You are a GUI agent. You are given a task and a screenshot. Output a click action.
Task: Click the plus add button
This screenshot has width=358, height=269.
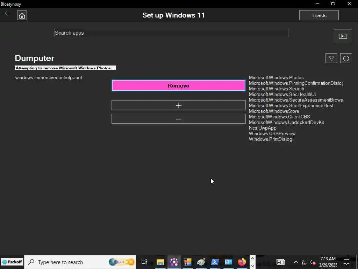[179, 105]
